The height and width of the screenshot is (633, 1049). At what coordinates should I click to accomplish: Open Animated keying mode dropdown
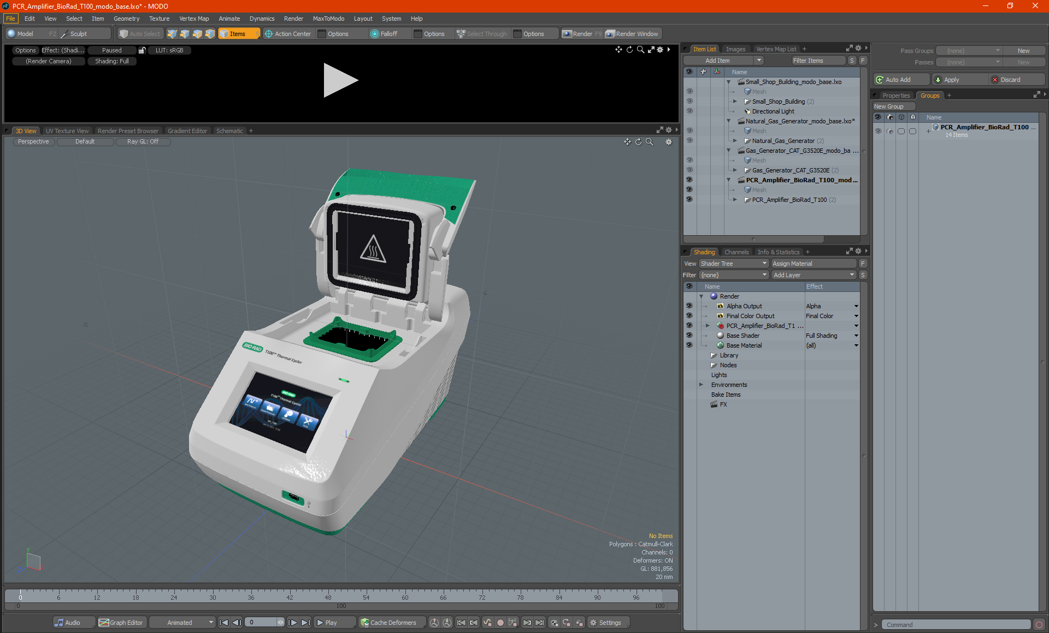pos(182,623)
